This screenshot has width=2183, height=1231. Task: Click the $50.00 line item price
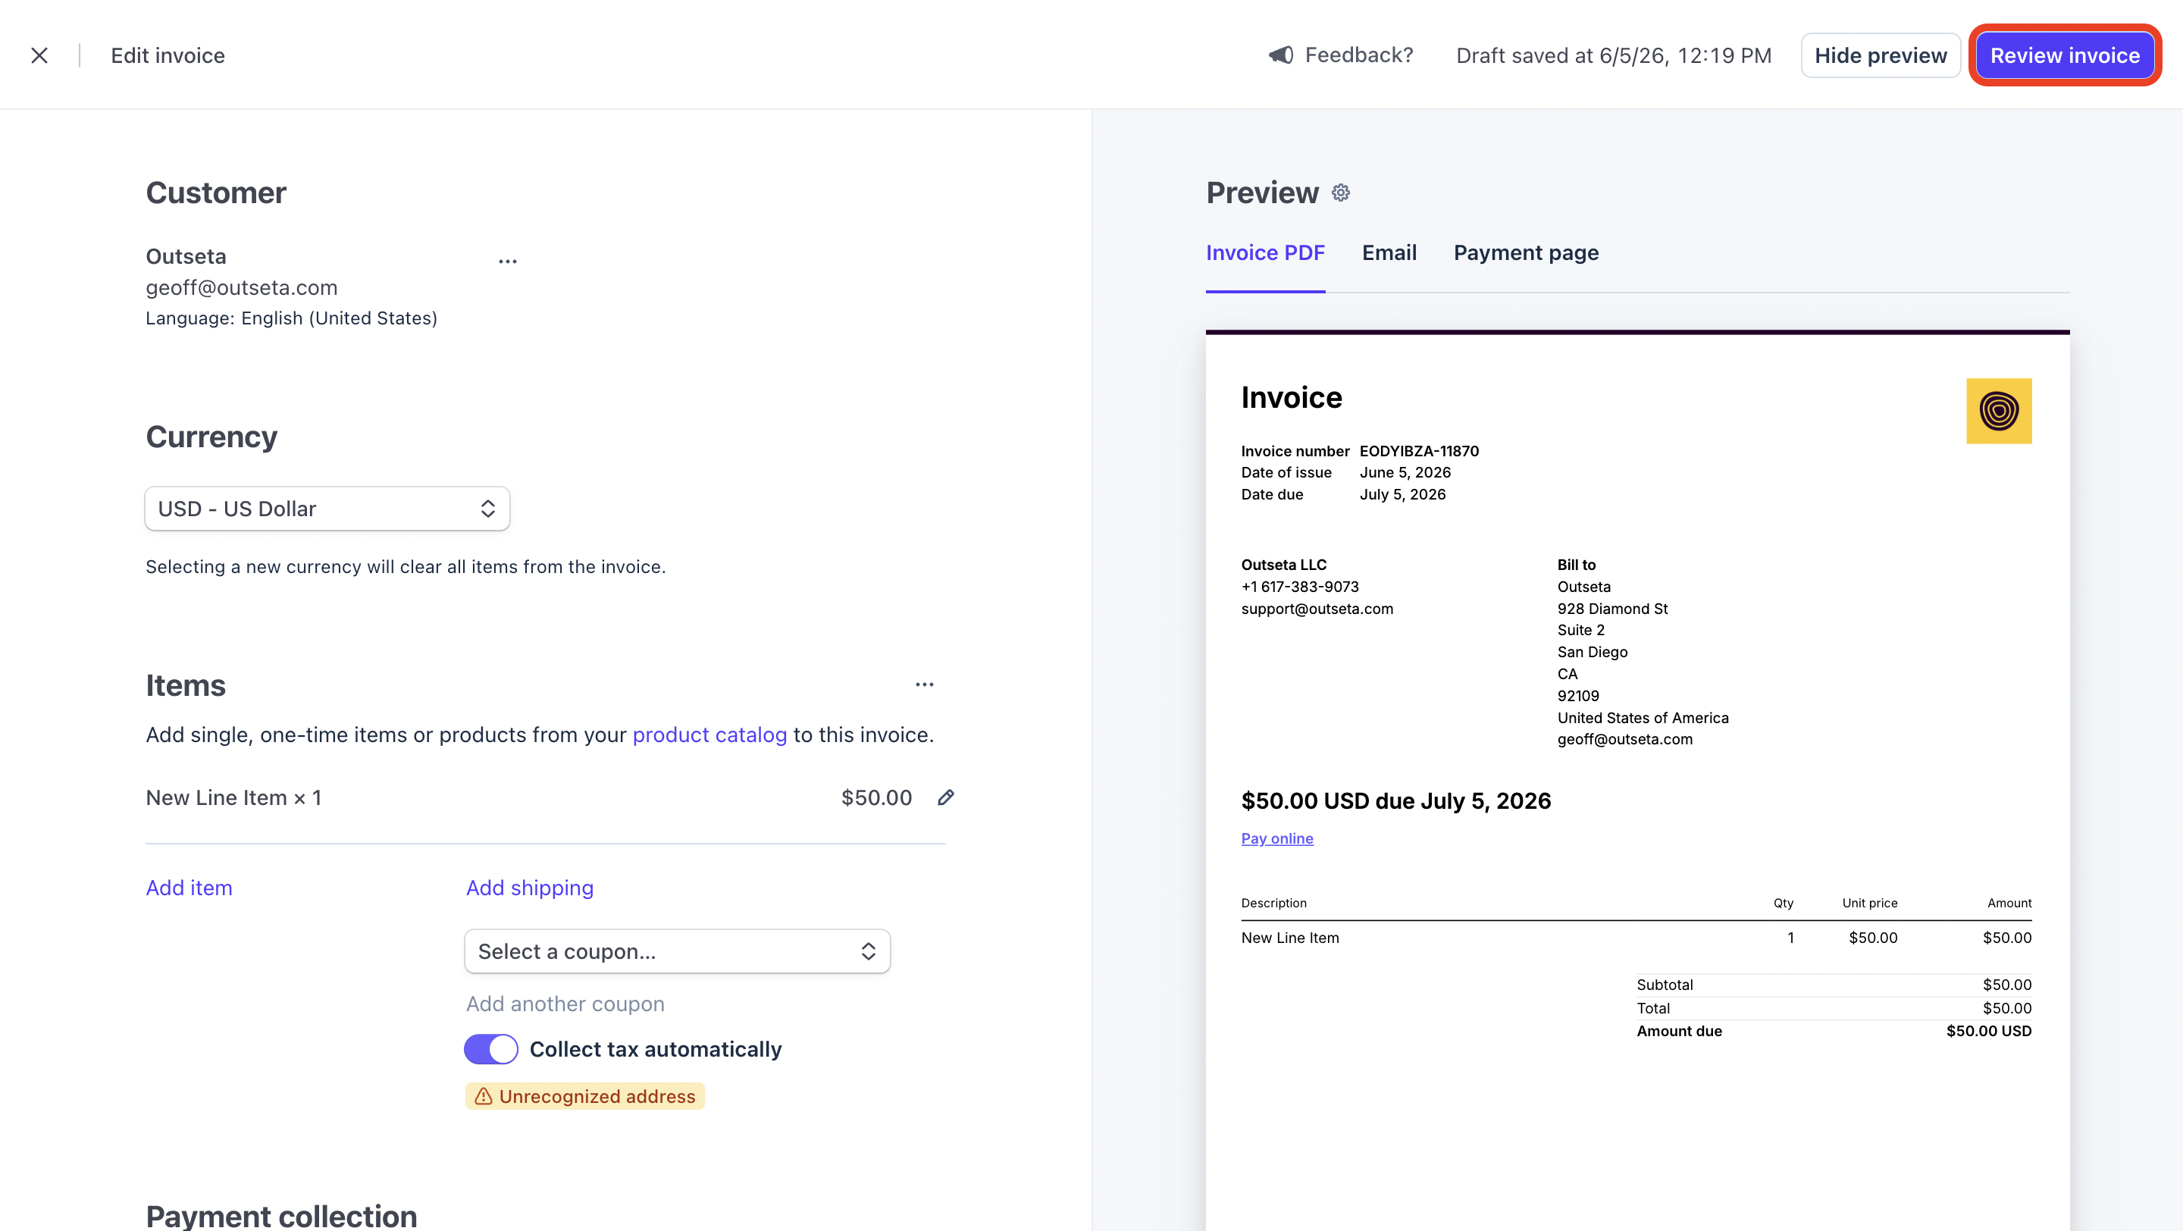point(876,798)
